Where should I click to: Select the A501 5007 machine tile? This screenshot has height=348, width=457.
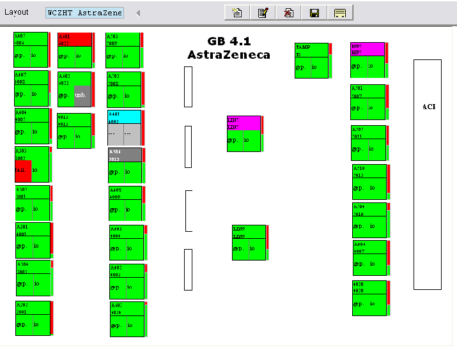(368, 102)
